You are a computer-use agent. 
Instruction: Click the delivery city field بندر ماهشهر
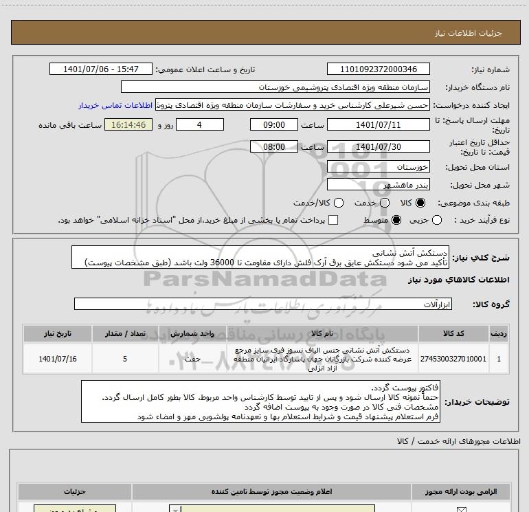point(378,185)
